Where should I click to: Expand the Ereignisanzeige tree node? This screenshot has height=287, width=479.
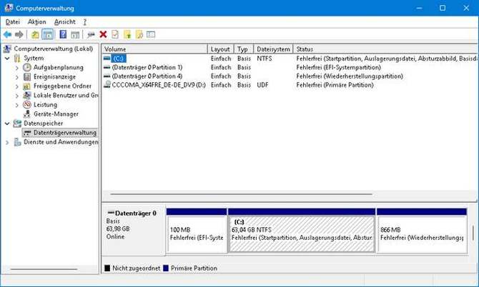pyautogui.click(x=17, y=76)
